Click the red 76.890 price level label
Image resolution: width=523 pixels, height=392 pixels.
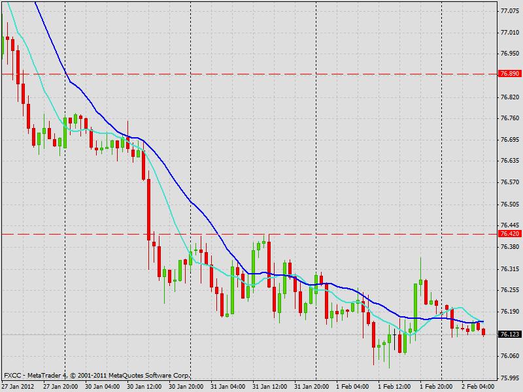tap(510, 74)
